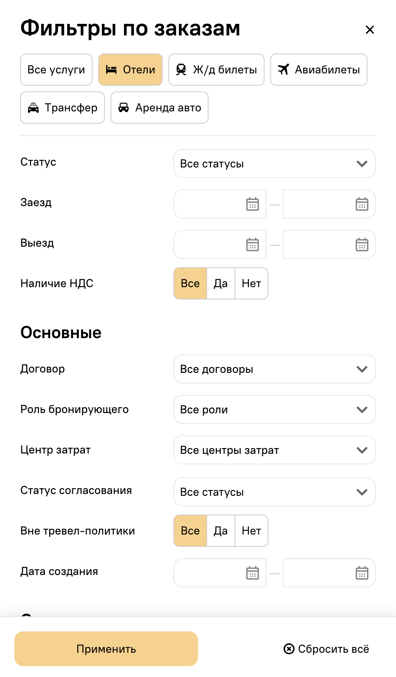
Task: Apply filters with Применить button
Action: point(106,649)
